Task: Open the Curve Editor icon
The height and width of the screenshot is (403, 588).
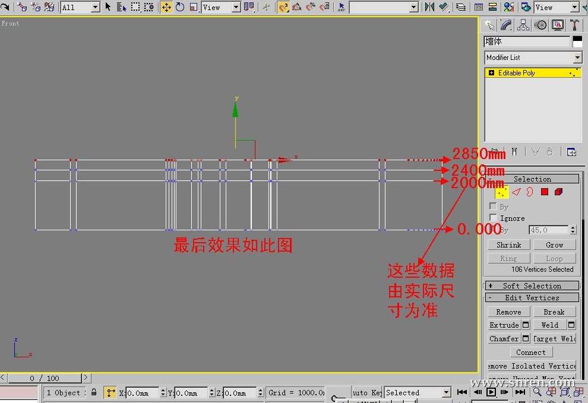Action: pos(478,7)
